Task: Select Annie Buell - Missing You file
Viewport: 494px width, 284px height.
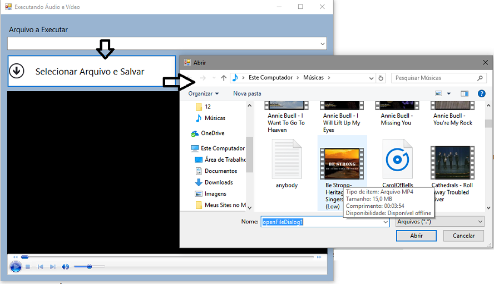Action: 397,114
